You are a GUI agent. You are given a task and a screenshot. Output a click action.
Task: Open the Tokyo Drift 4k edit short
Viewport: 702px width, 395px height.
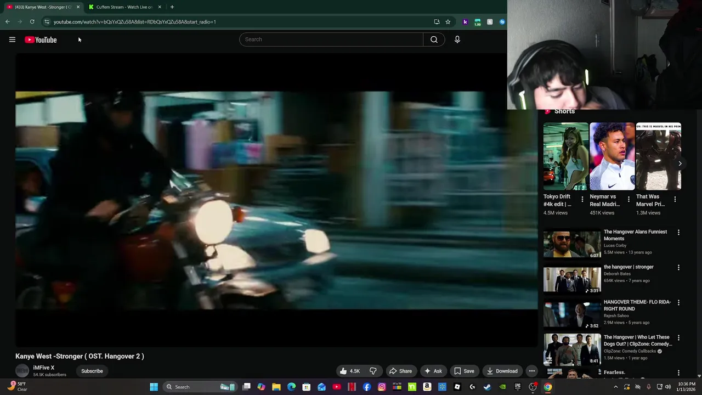pyautogui.click(x=565, y=156)
